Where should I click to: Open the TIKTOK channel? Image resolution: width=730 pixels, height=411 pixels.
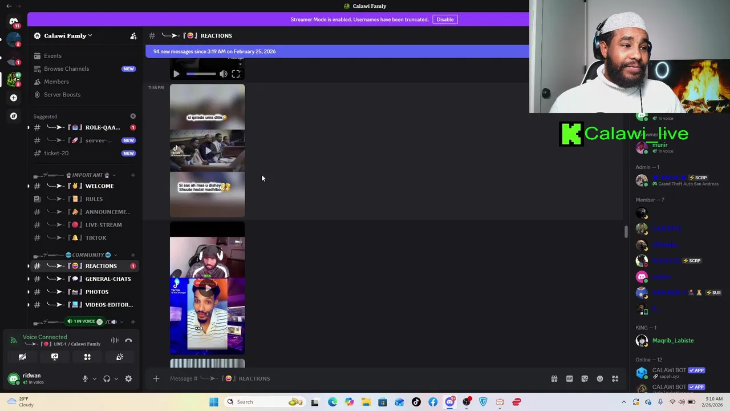click(x=84, y=237)
